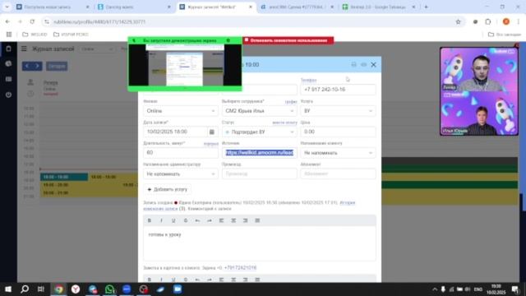The image size is (526, 296).
Task: Center the comment text
Action: click(x=233, y=220)
